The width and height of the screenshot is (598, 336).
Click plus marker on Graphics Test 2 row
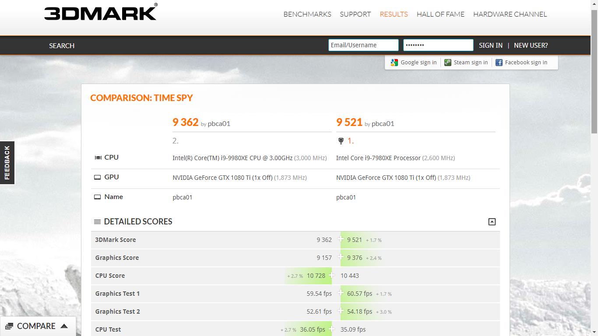tap(341, 311)
